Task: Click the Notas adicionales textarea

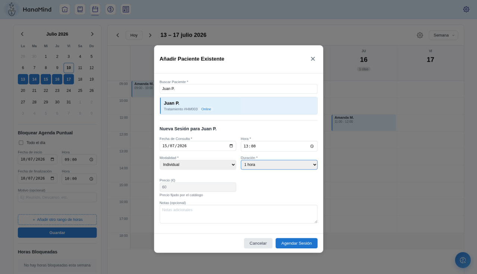Action: pyautogui.click(x=238, y=214)
